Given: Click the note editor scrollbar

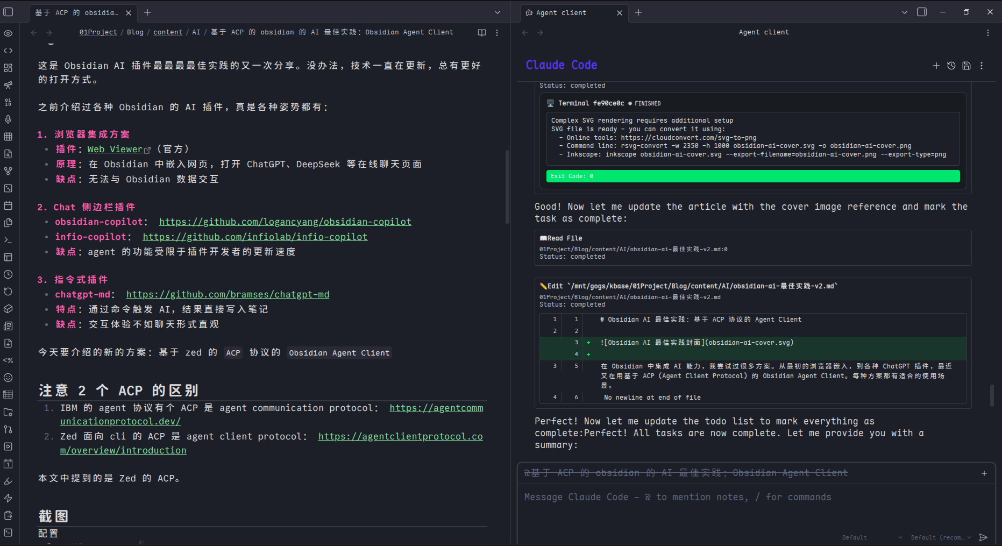Looking at the screenshot, I should (507, 187).
